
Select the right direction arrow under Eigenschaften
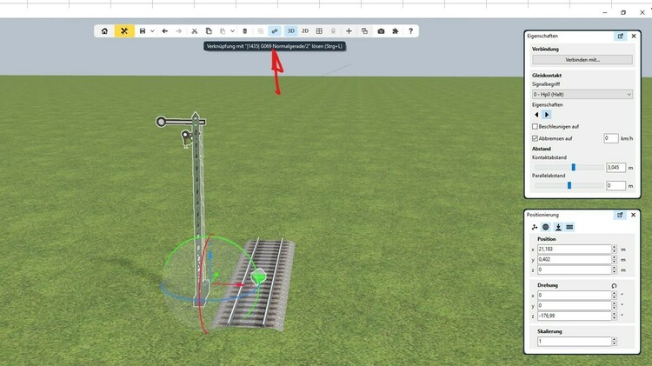click(547, 115)
